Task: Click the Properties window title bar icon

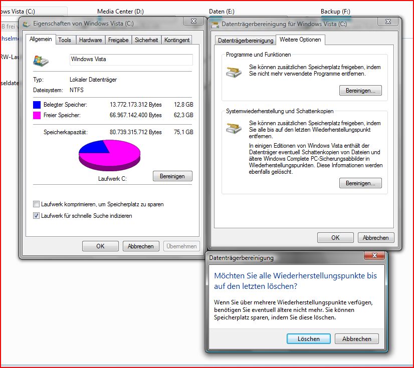Action: tap(27, 24)
